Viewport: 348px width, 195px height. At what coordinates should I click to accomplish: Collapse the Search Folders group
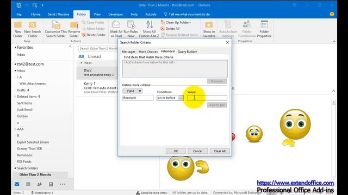15,168
